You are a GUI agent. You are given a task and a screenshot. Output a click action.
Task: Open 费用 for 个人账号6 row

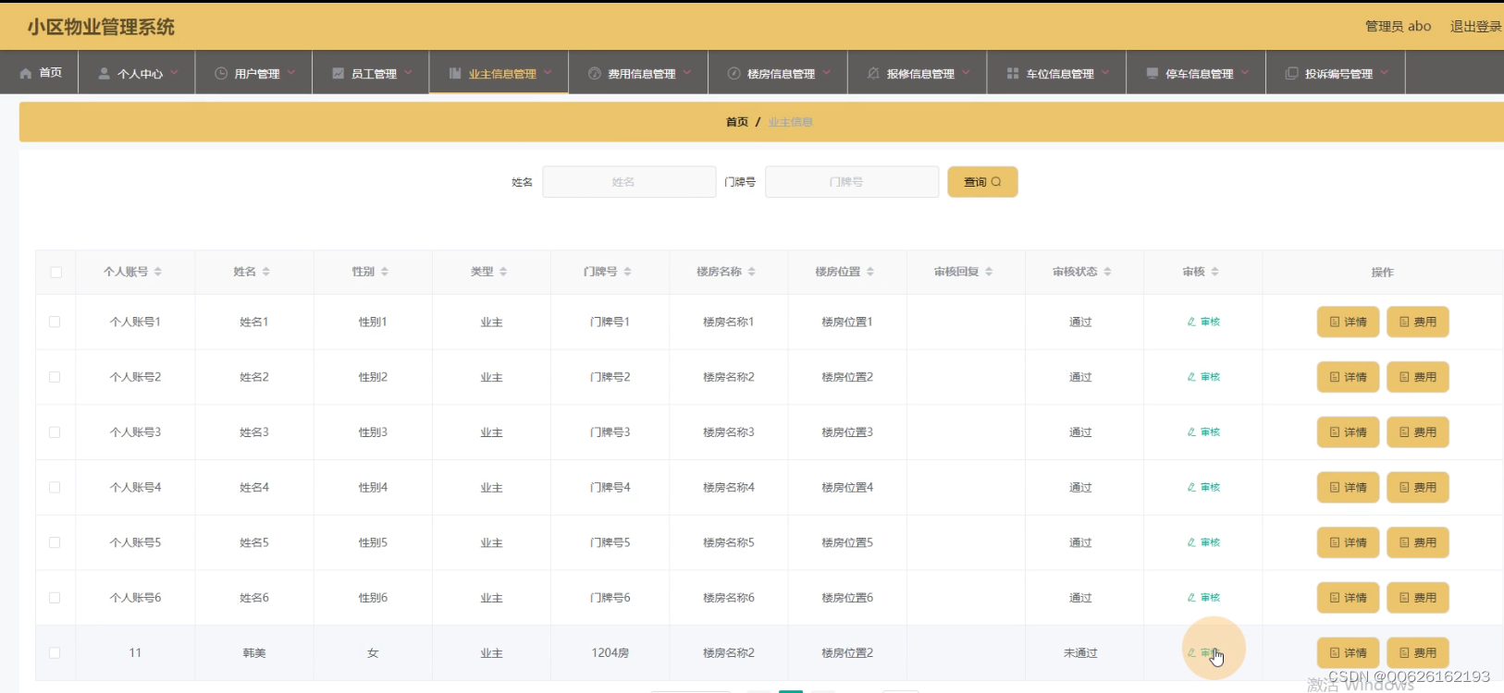coord(1418,598)
